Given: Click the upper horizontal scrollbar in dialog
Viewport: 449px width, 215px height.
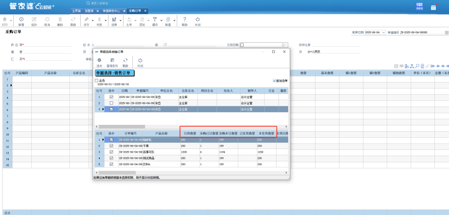Looking at the screenshot, I should (x=121, y=127).
